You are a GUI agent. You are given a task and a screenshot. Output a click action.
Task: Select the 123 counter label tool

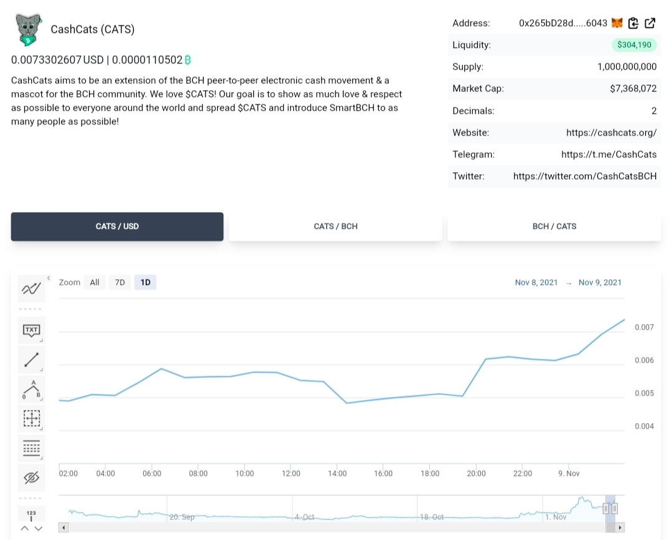tap(31, 514)
